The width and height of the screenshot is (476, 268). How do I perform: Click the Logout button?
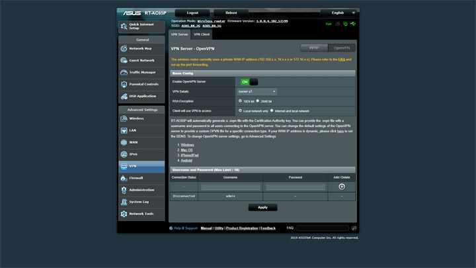point(192,13)
